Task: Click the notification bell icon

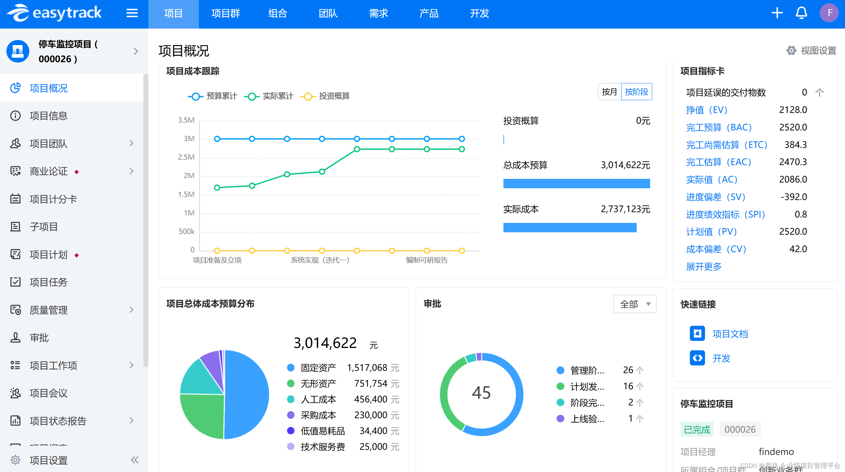Action: pos(801,13)
